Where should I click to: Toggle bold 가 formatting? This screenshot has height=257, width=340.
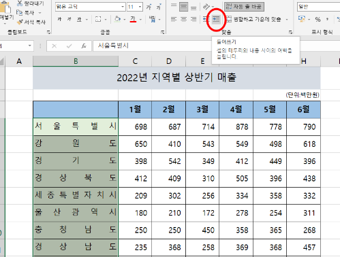coord(59,20)
